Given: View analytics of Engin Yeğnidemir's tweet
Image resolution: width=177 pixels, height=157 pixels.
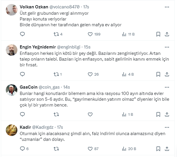Looking at the screenshot, I should click(x=124, y=74).
